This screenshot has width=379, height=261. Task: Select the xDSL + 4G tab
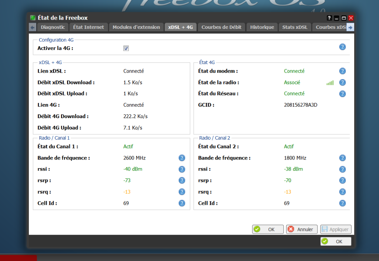[180, 27]
